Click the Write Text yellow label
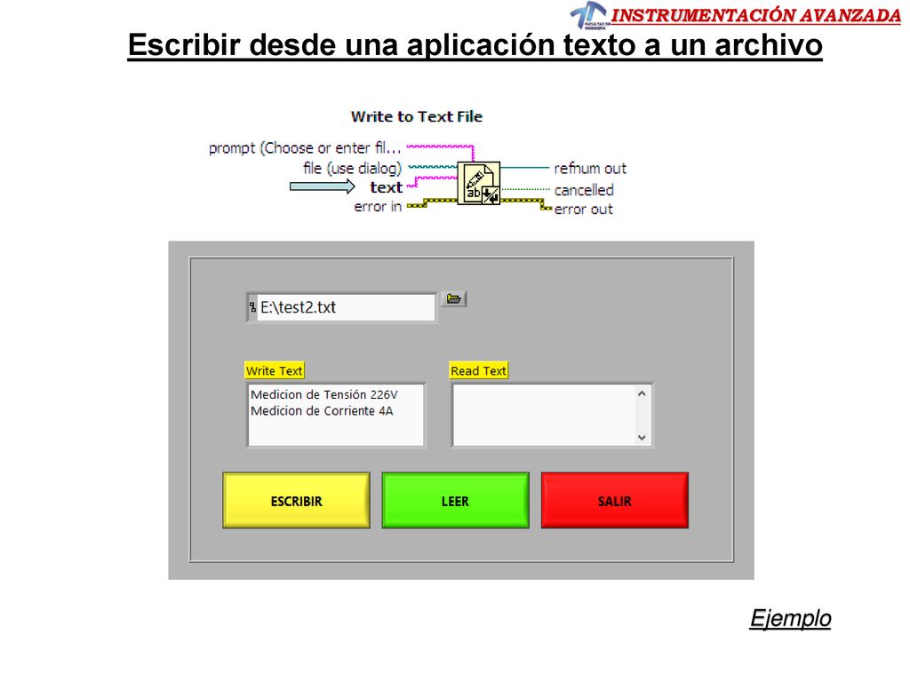Viewport: 910px width, 682px height. [274, 370]
